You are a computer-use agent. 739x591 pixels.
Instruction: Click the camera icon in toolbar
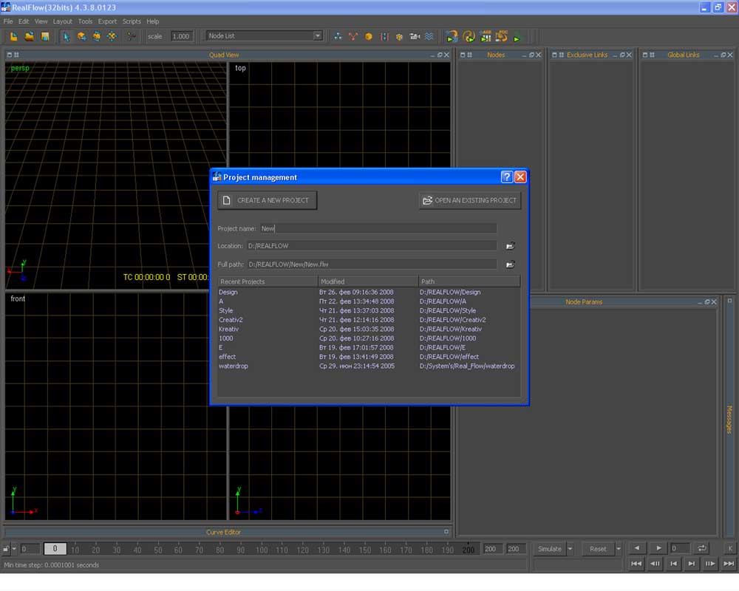415,36
